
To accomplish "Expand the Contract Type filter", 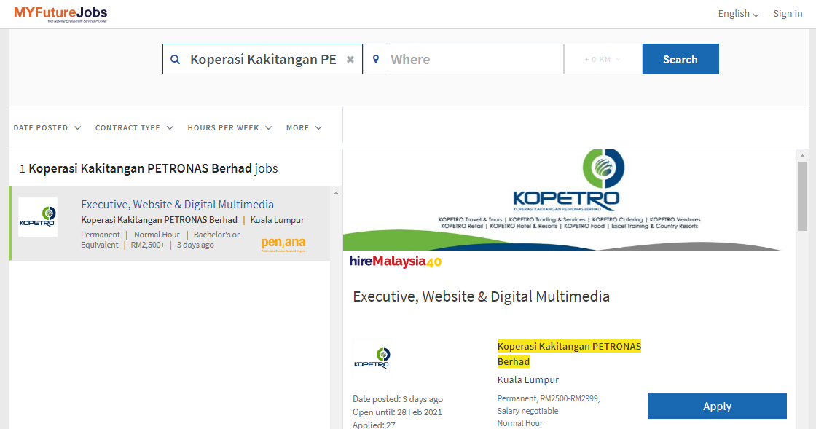I will pyautogui.click(x=134, y=128).
